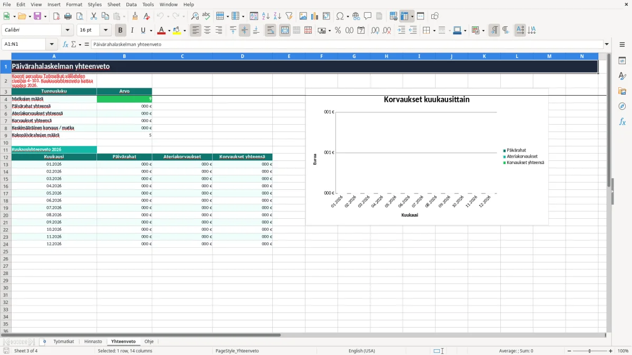Open the sidebar Properties panel
The height and width of the screenshot is (355, 632).
(x=622, y=60)
